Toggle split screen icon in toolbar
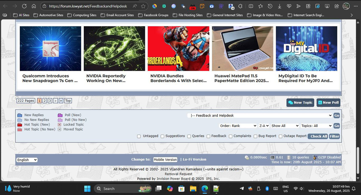 pos(251,6)
